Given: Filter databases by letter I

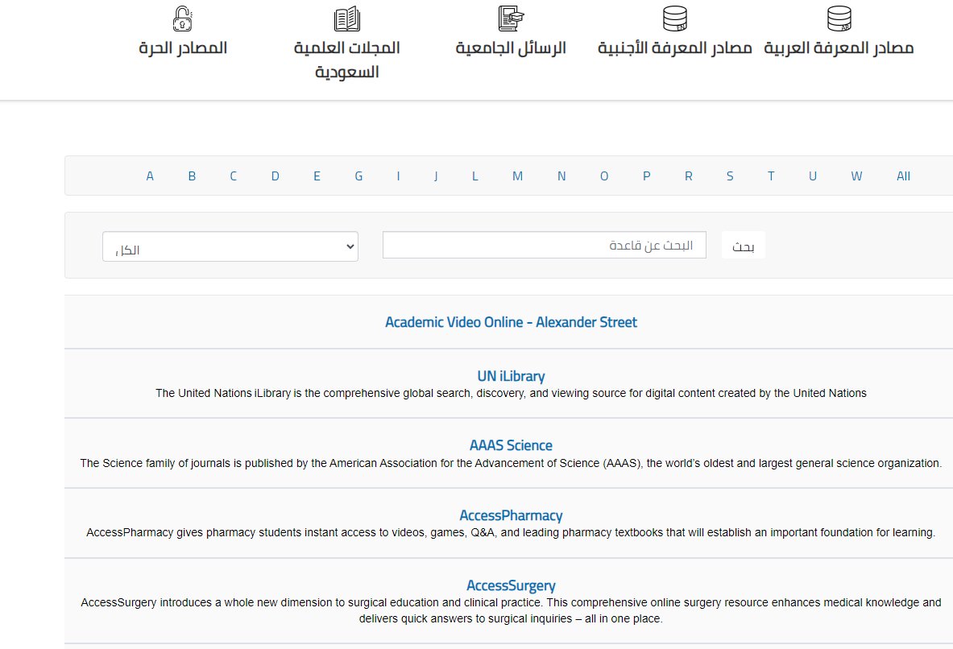Looking at the screenshot, I should coord(398,176).
